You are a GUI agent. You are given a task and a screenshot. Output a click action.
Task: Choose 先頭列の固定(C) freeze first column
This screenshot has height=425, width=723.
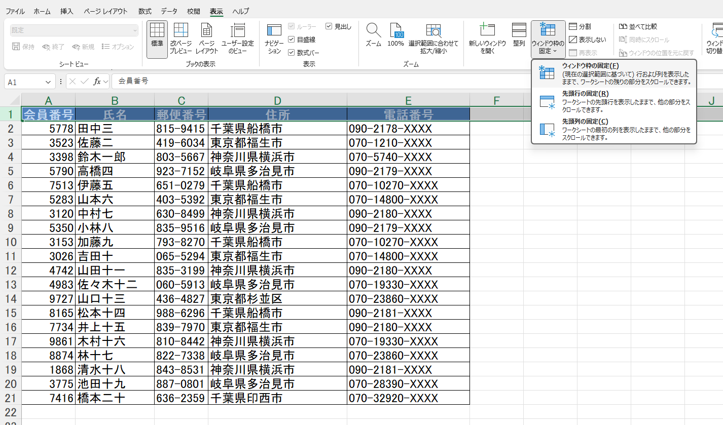tap(614, 130)
